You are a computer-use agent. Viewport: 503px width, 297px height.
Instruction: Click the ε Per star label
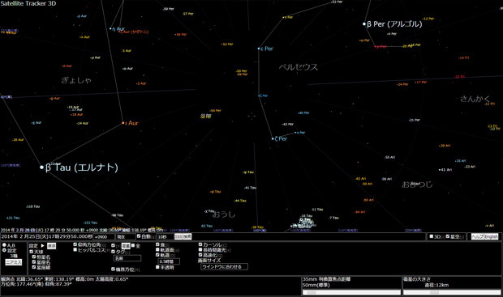(x=267, y=49)
